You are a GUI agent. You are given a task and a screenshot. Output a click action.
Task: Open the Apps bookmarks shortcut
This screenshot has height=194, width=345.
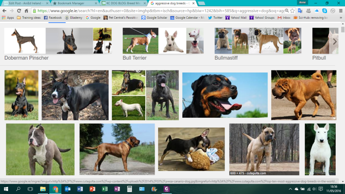pos(8,18)
